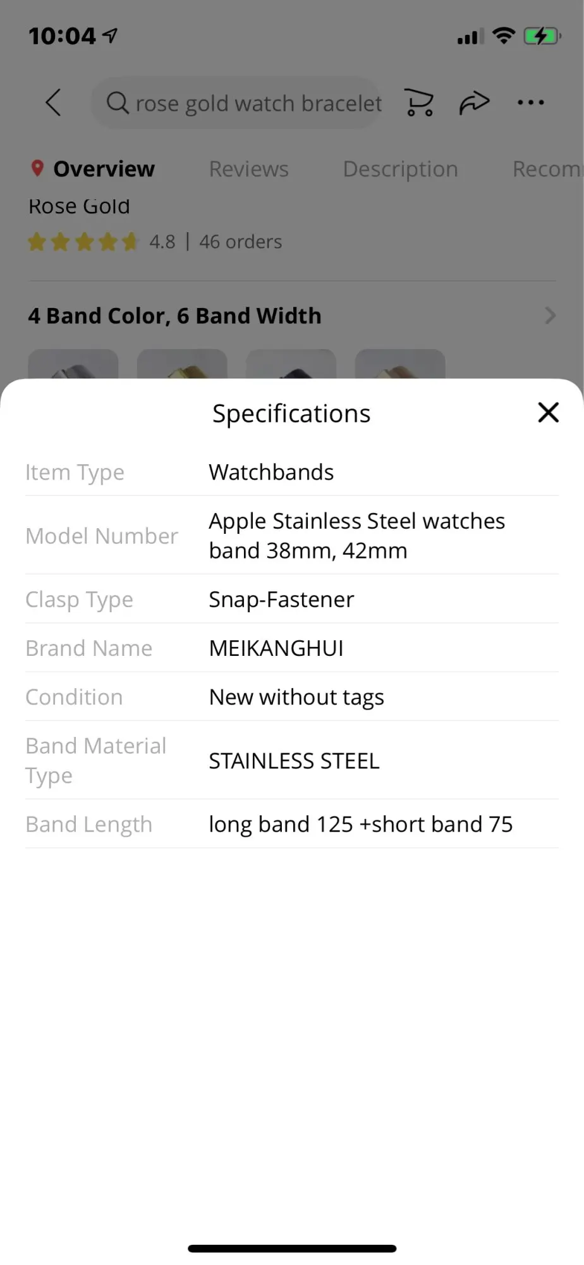Tap the share arrow icon
Image resolution: width=584 pixels, height=1265 pixels.
point(474,102)
